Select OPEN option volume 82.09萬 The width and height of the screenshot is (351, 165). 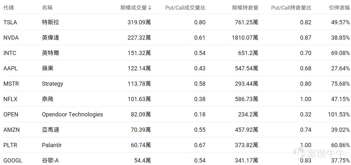(x=141, y=114)
